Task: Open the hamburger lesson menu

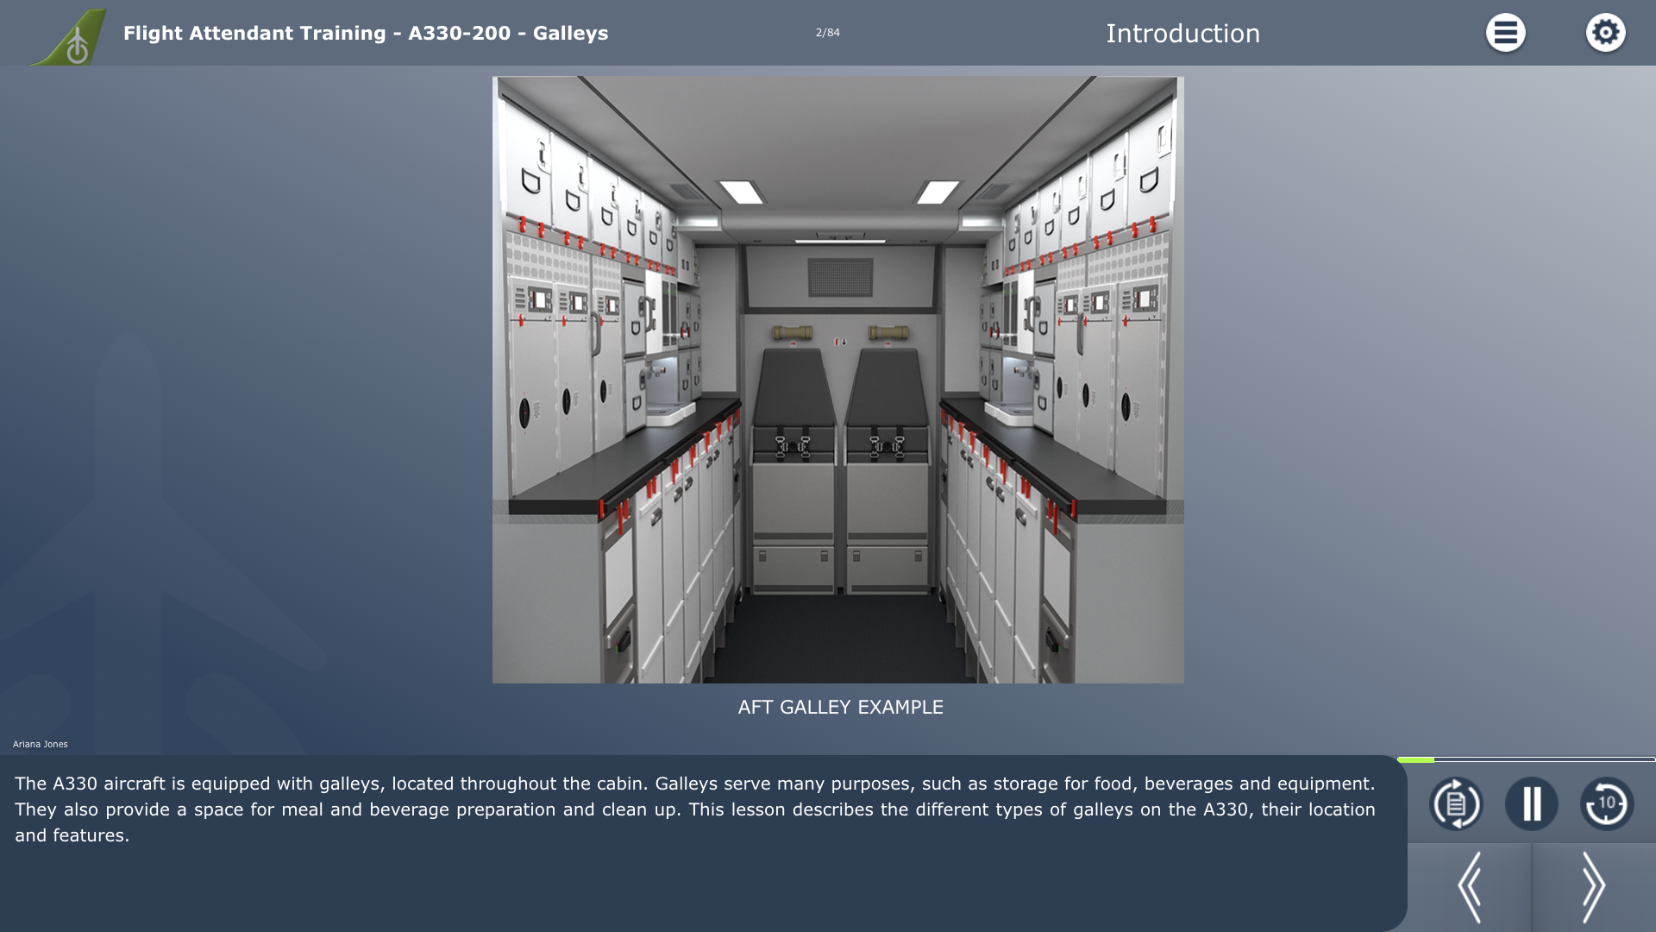Action: coord(1505,33)
